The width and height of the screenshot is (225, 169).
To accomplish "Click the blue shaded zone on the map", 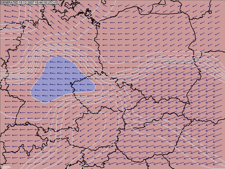I will pyautogui.click(x=56, y=79).
